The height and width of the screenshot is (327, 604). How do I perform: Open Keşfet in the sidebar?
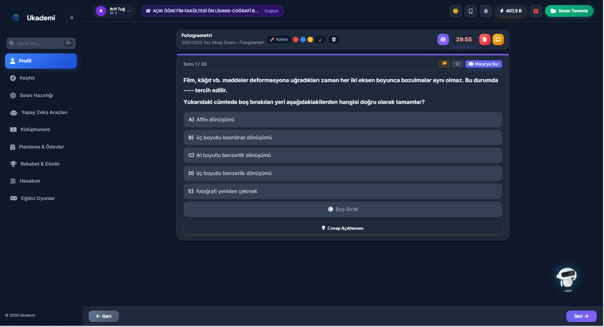coord(41,78)
